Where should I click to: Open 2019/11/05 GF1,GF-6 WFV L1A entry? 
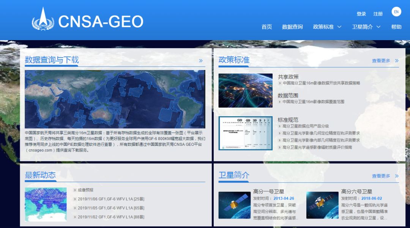[x=111, y=208]
